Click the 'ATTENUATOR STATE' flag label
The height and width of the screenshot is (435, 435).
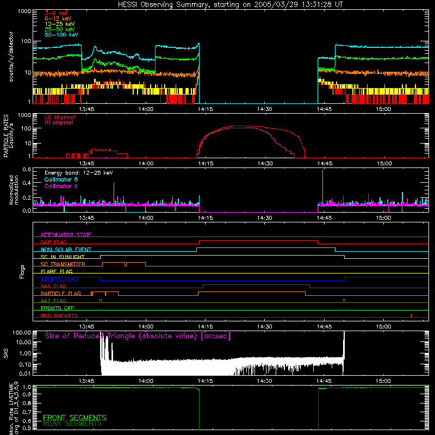pyautogui.click(x=66, y=235)
